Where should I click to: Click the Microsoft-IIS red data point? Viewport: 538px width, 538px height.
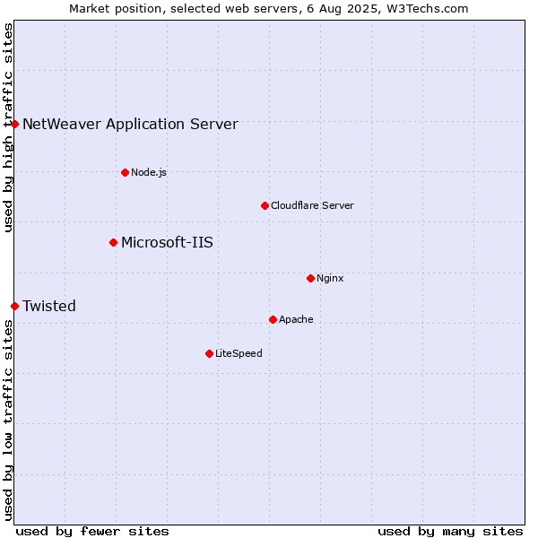[114, 243]
